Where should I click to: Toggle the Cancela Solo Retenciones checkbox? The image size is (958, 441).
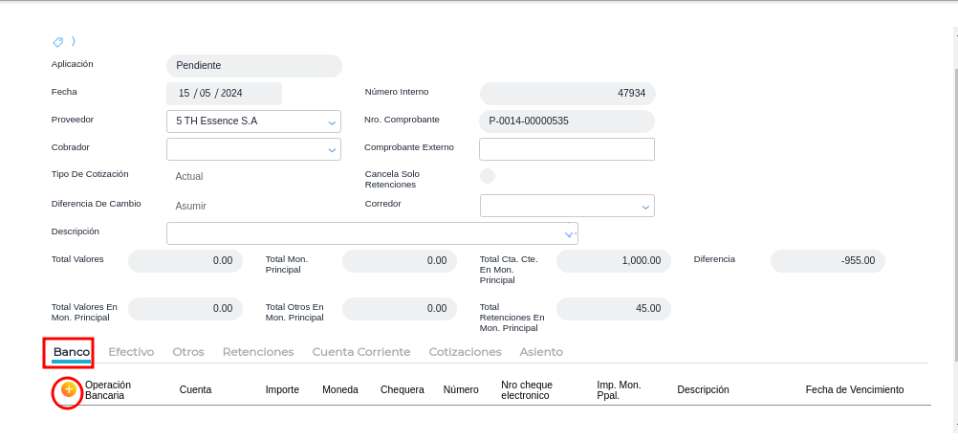488,176
